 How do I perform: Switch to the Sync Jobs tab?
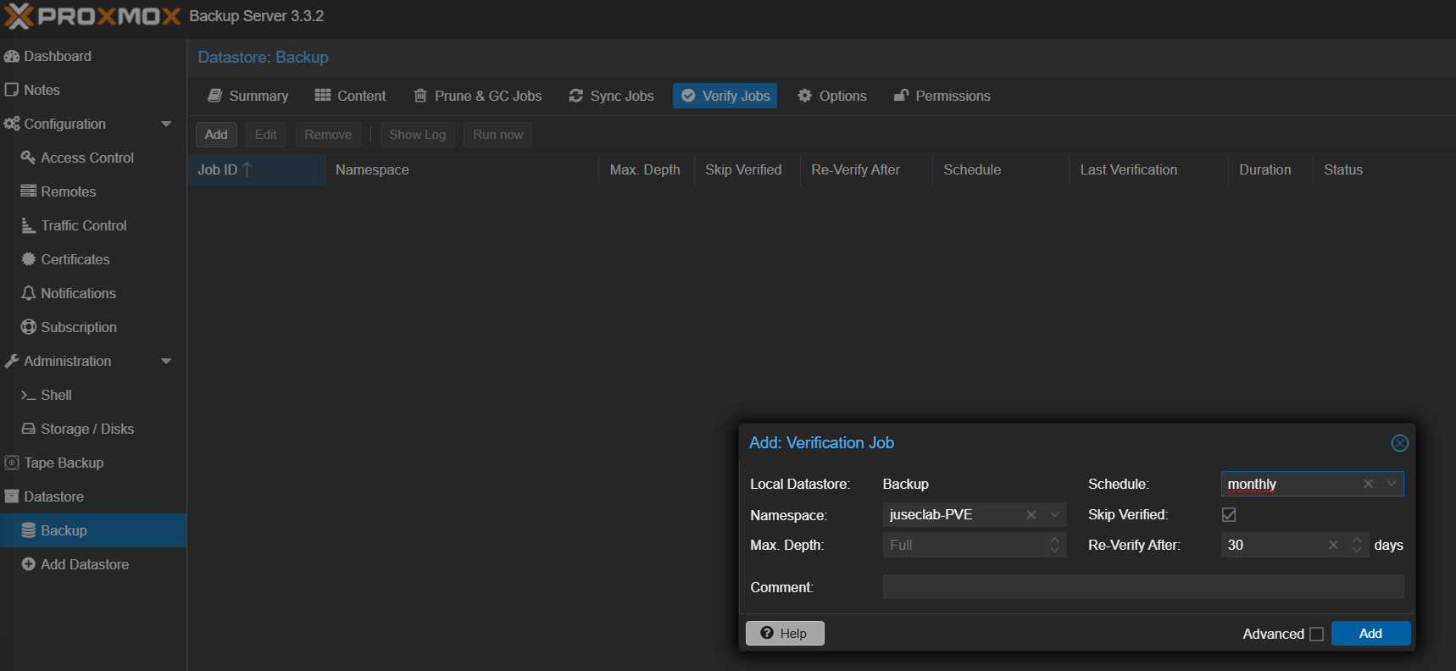[611, 96]
